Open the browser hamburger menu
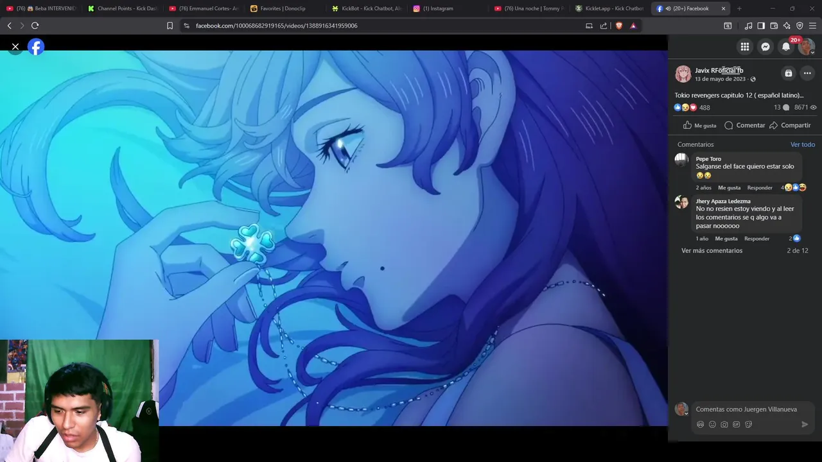The height and width of the screenshot is (462, 822). click(812, 26)
